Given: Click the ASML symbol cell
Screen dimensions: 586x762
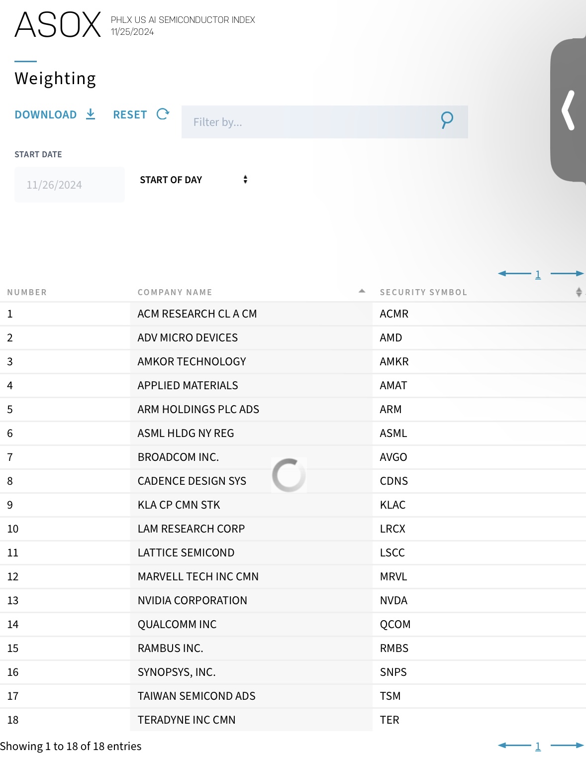Looking at the screenshot, I should pos(479,433).
